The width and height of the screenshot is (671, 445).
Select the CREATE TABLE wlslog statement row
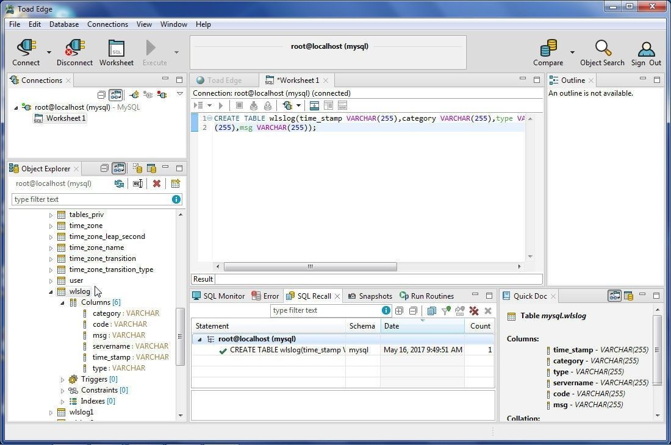coord(342,350)
